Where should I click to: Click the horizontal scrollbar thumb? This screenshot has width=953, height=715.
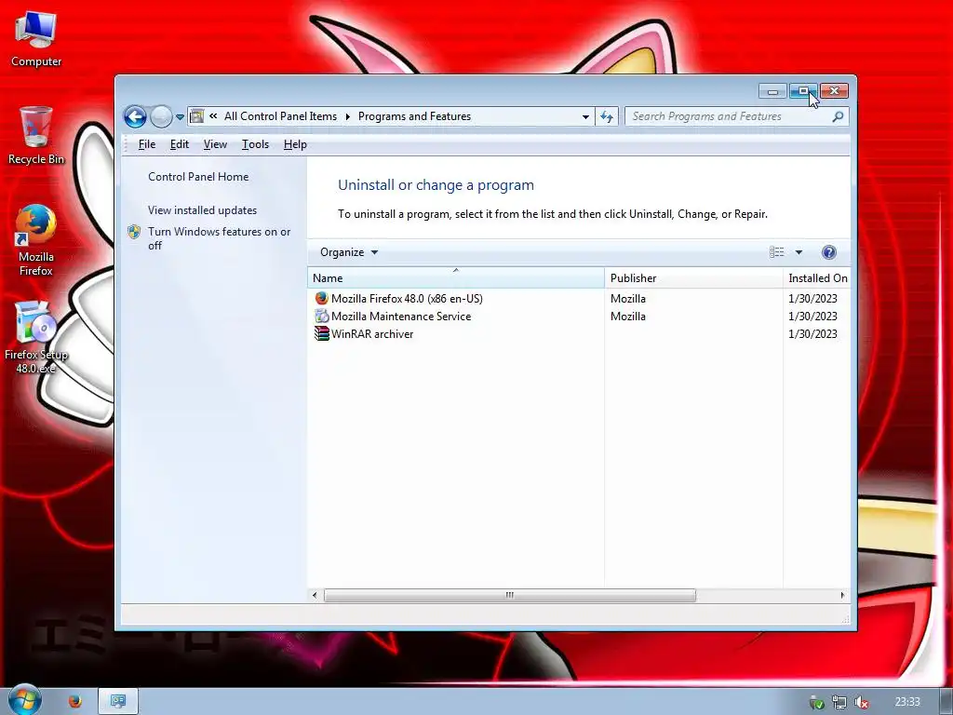coord(510,595)
